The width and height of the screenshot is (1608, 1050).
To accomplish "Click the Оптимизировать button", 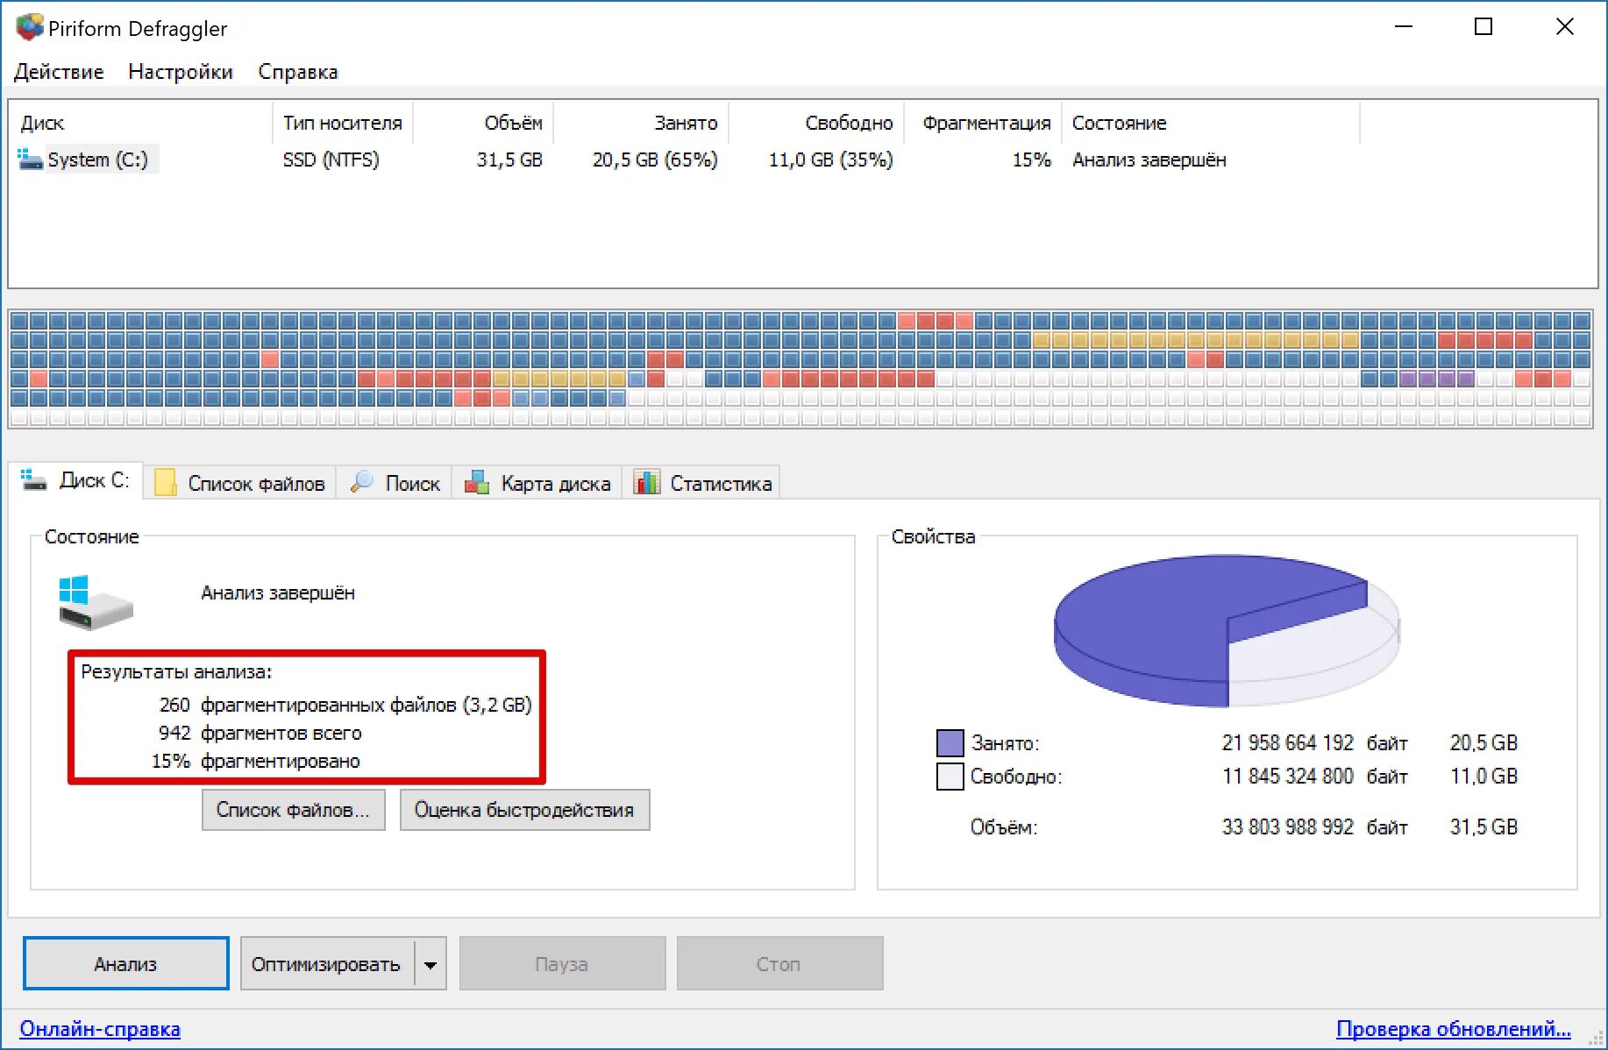I will tap(326, 964).
